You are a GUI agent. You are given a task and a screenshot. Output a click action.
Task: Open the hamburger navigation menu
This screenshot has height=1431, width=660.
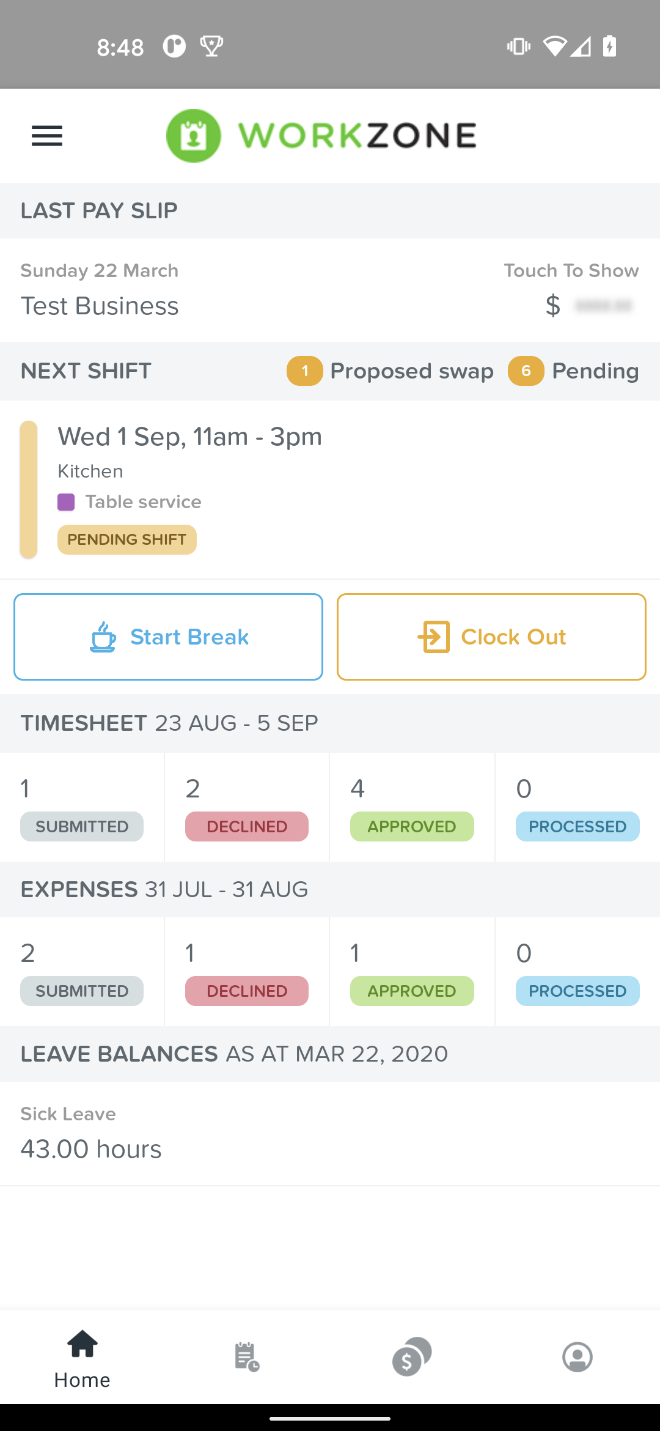pos(47,136)
